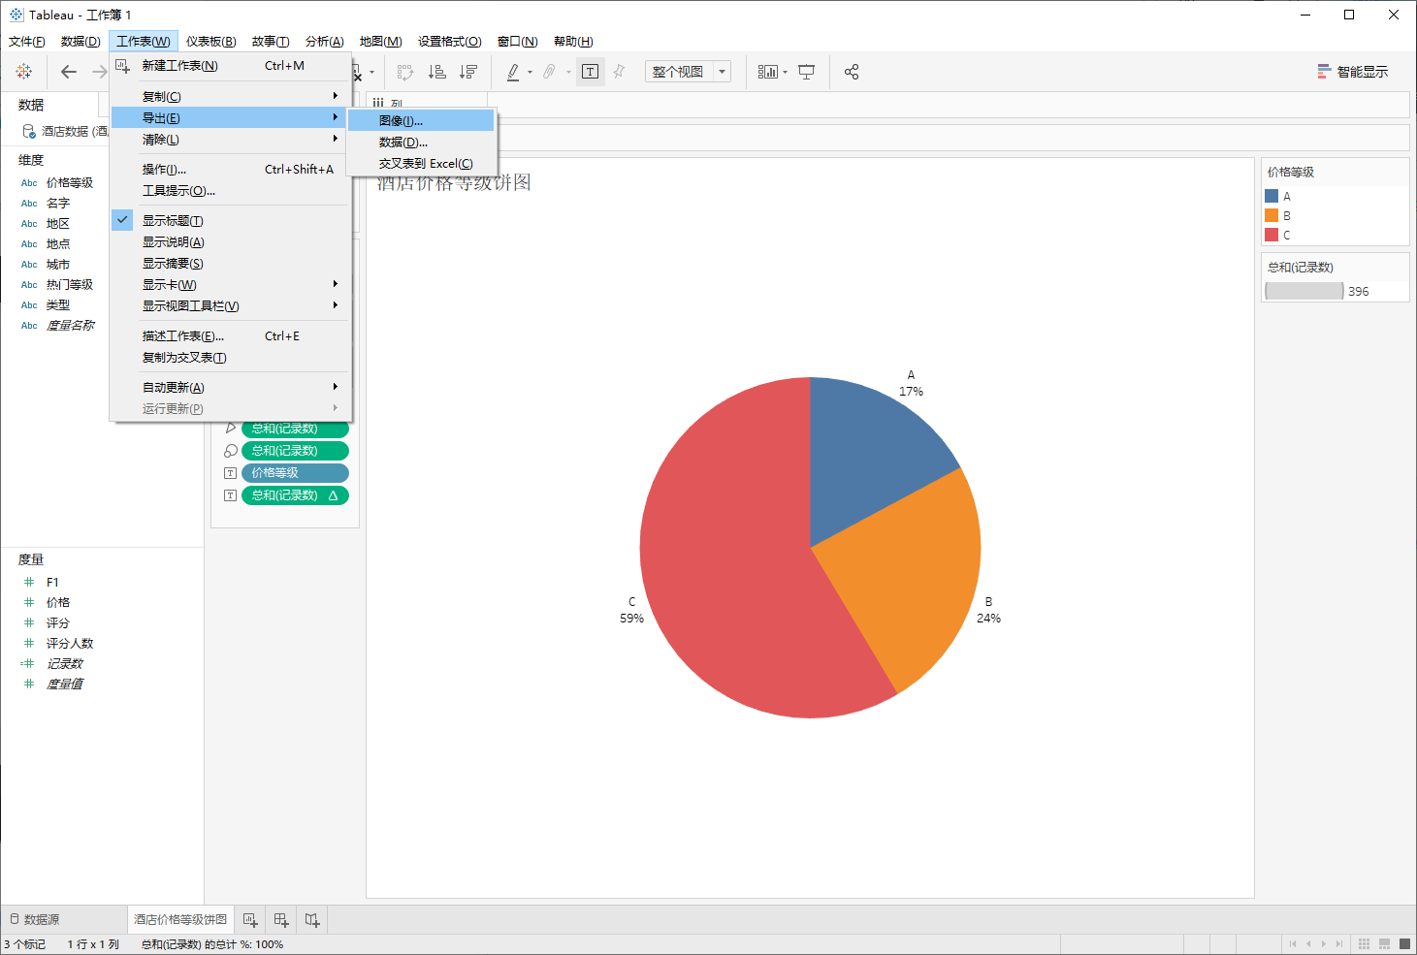Toggle the show mark labels T icon

tap(590, 72)
